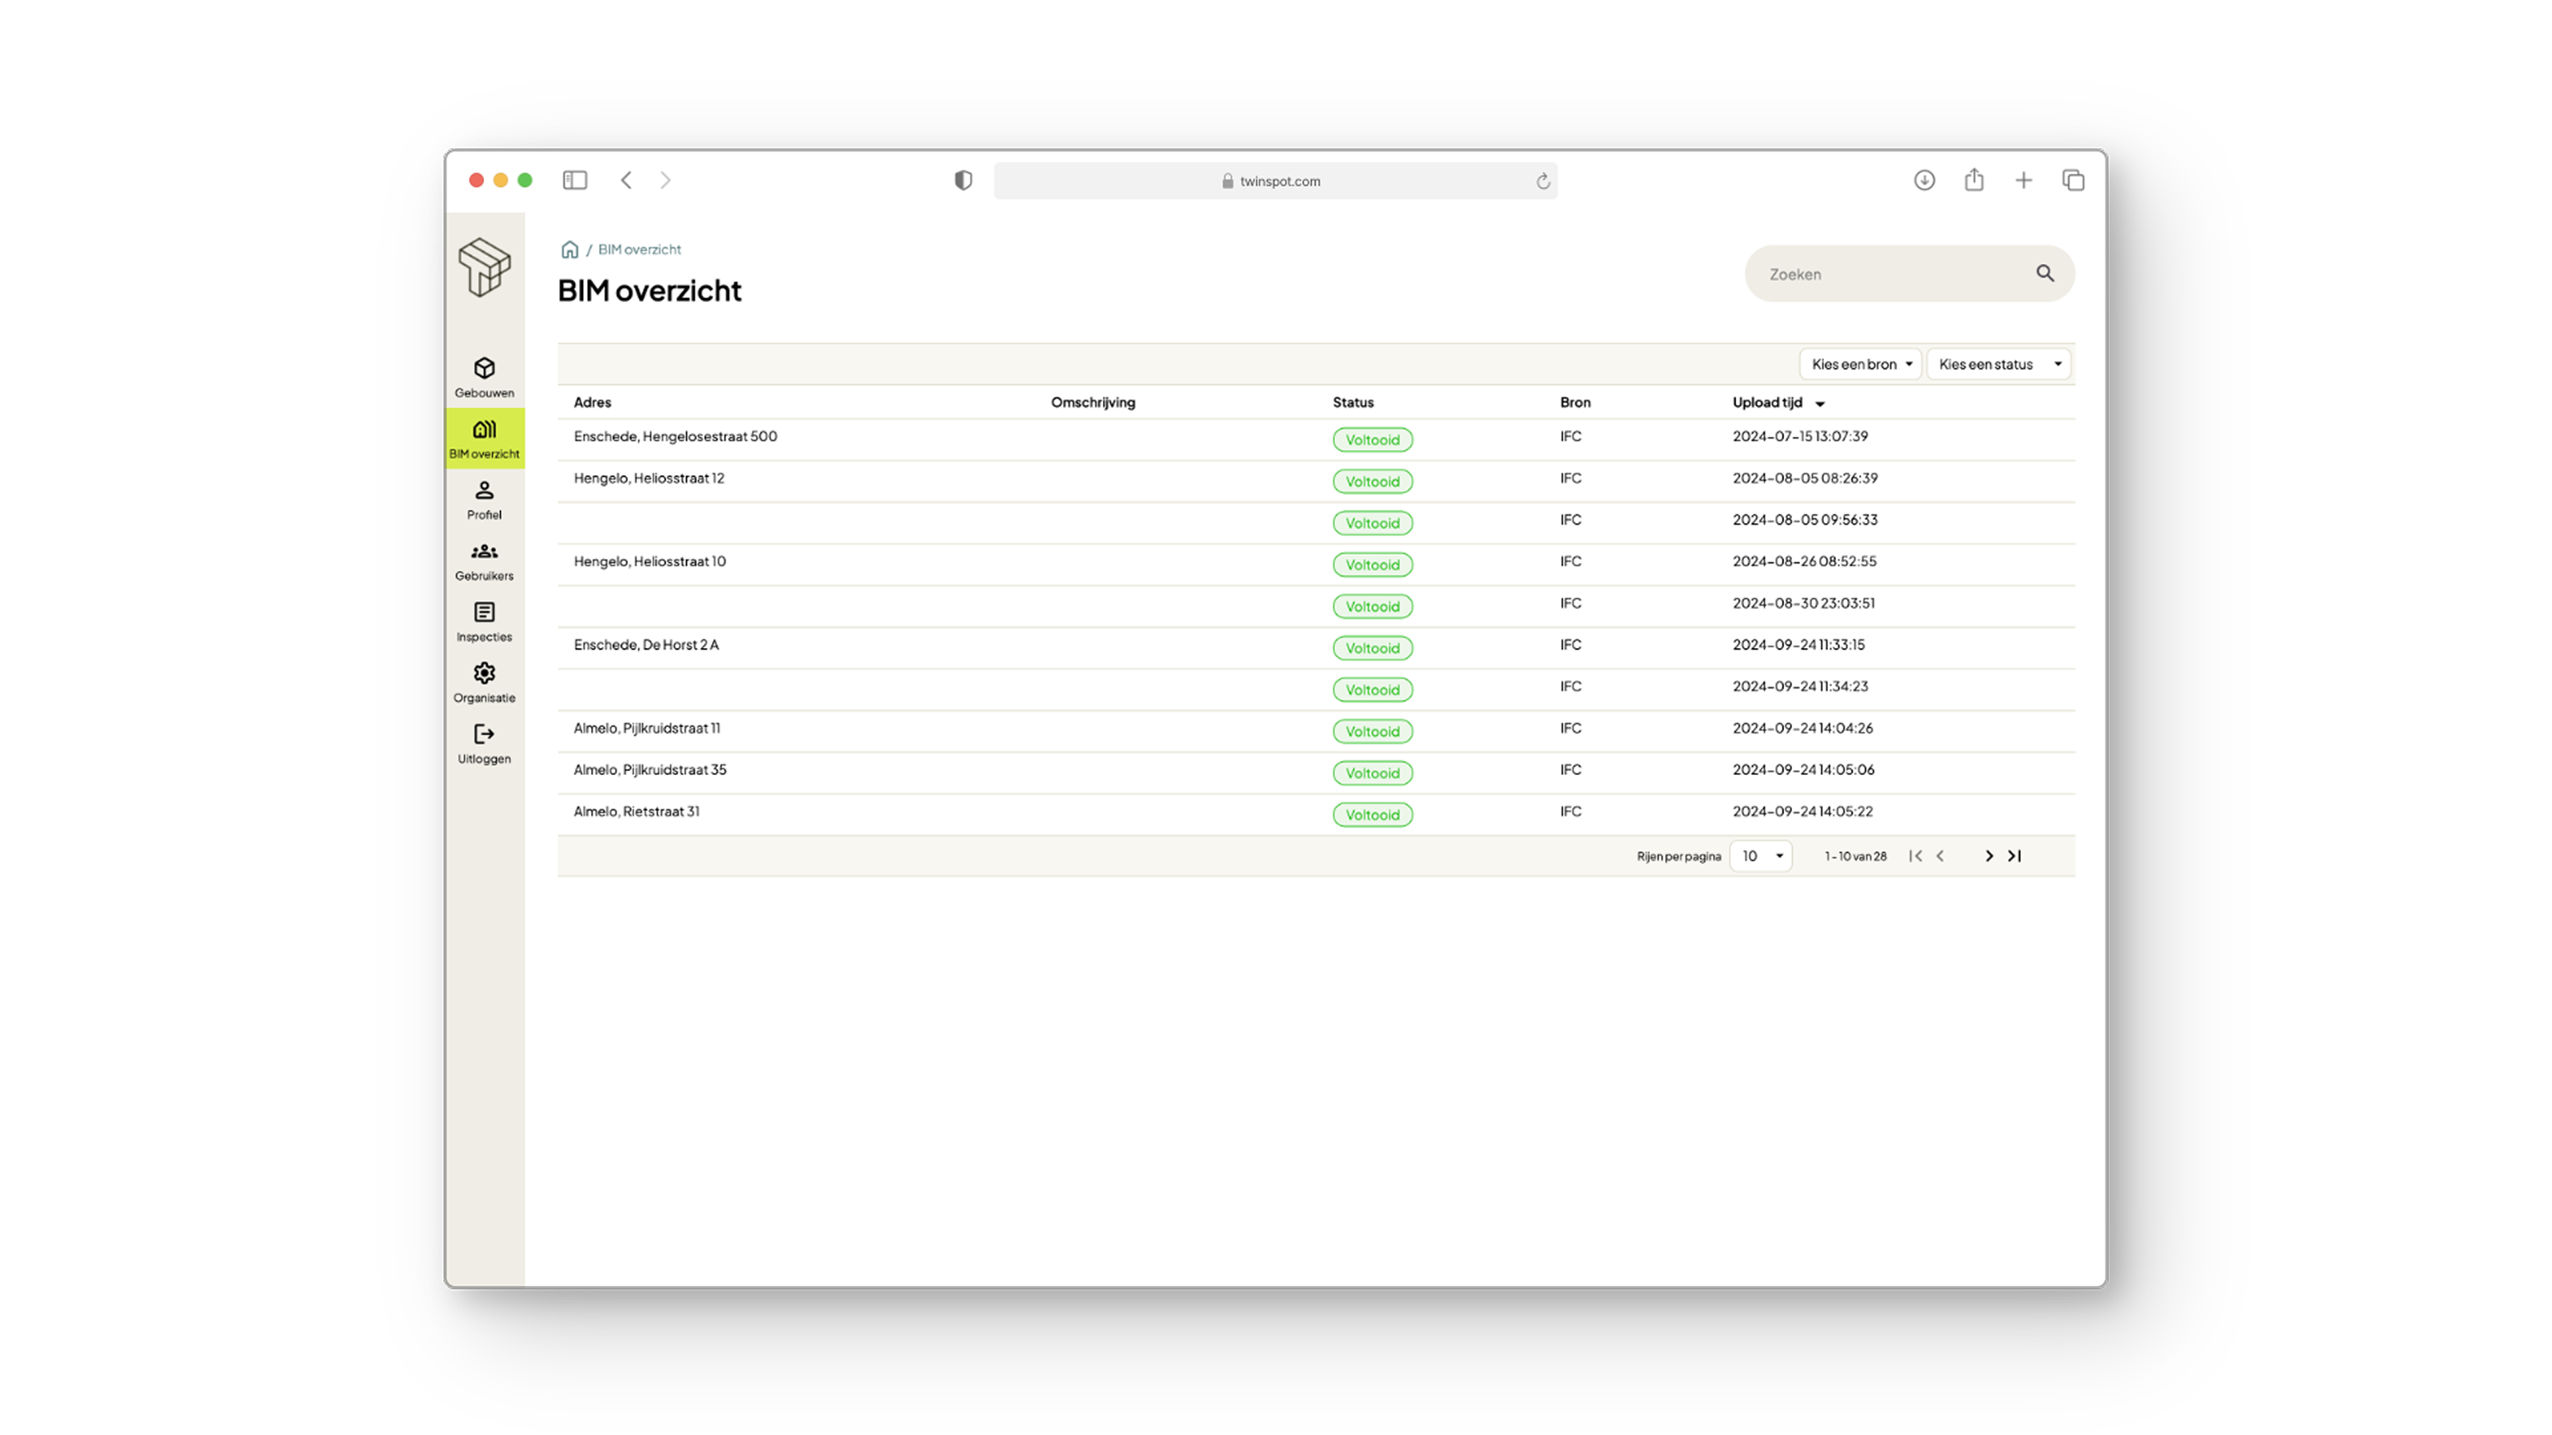This screenshot has width=2552, height=1435.
Task: Open the Kies een status dropdown
Action: (1999, 364)
